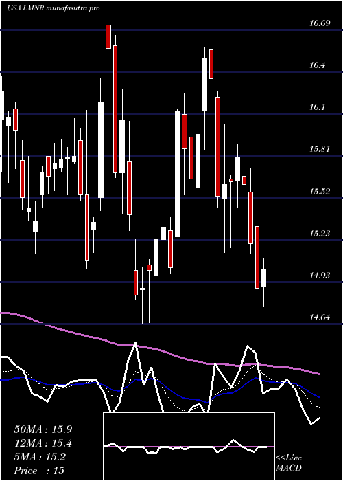343x481 pixels.
Task: Click the 14.64 price level label
Action: pos(320,317)
